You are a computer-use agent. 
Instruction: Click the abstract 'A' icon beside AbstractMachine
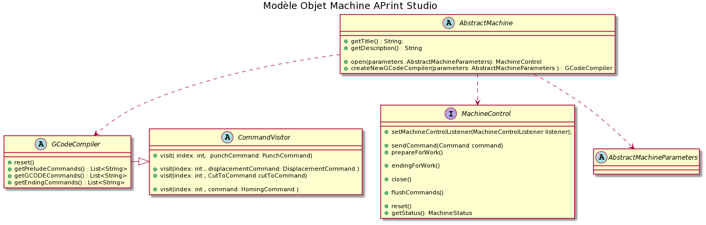click(449, 23)
